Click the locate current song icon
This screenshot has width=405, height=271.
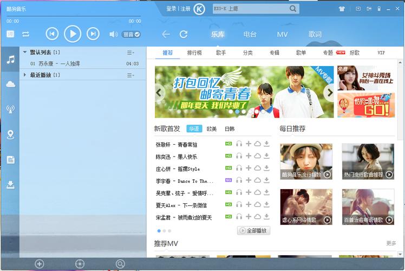(80, 264)
